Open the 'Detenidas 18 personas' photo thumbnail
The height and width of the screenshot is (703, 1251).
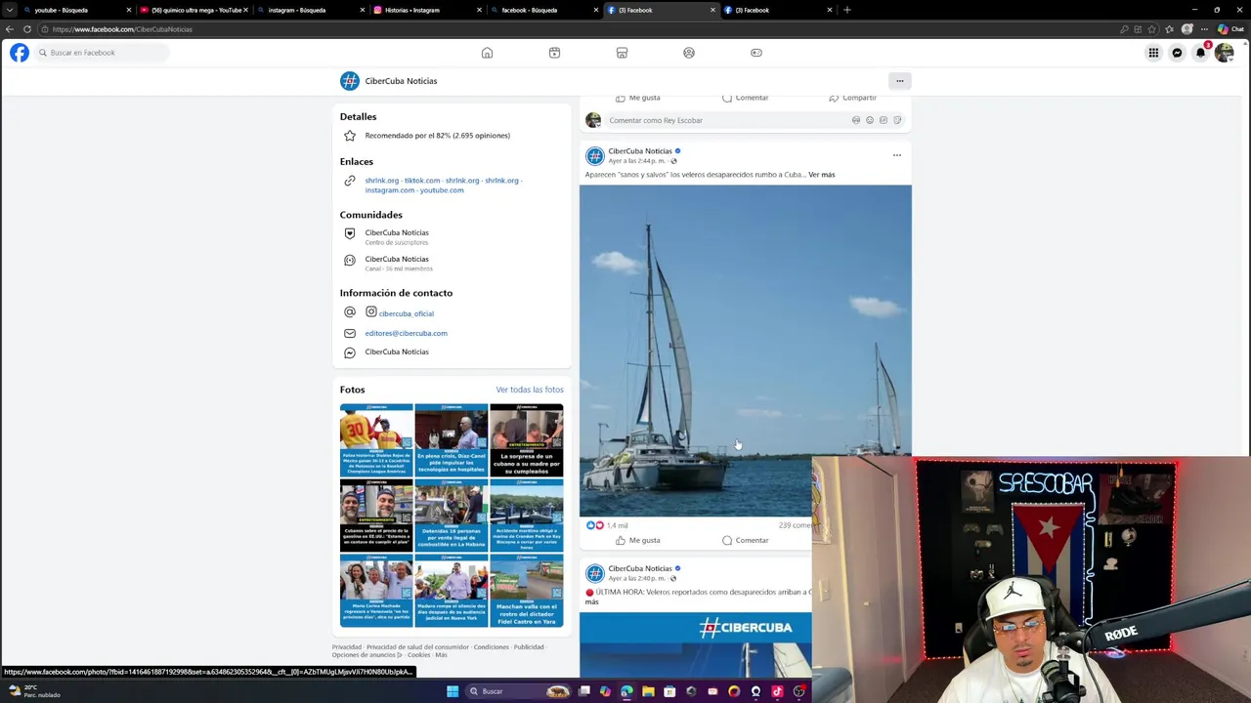(x=452, y=515)
